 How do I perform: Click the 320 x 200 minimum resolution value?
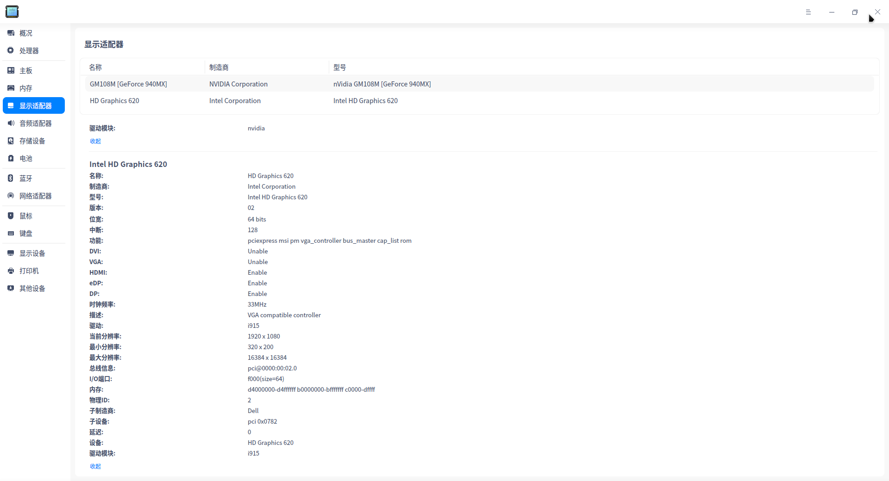(261, 347)
